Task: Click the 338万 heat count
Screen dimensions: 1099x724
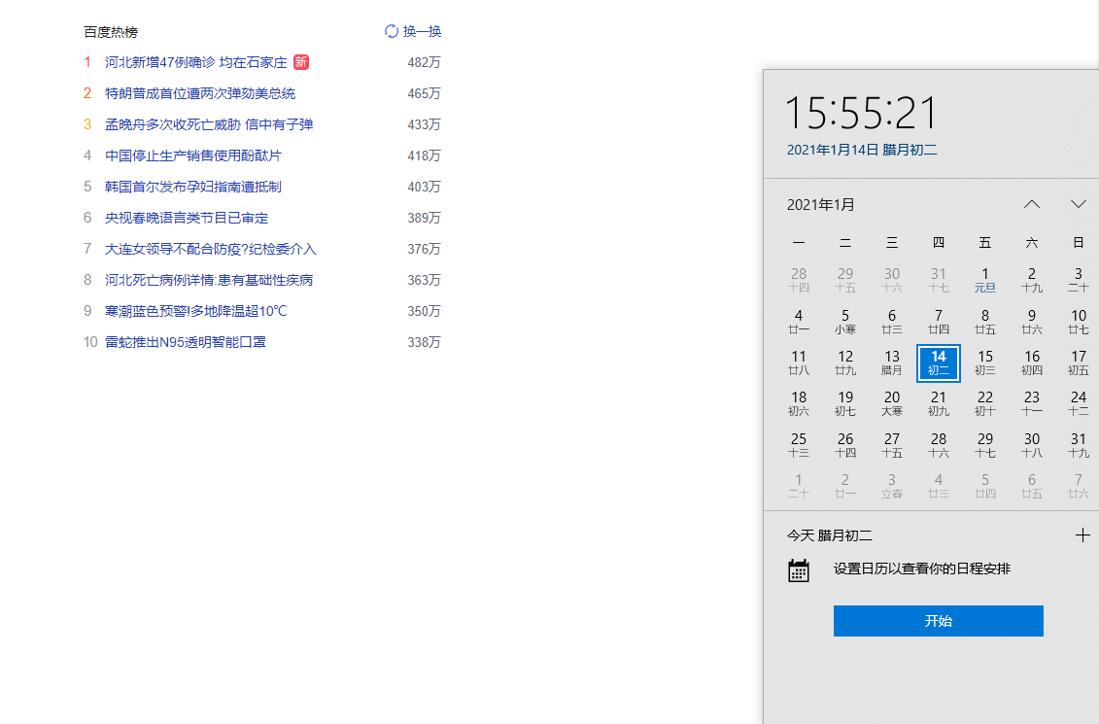Action: (424, 342)
